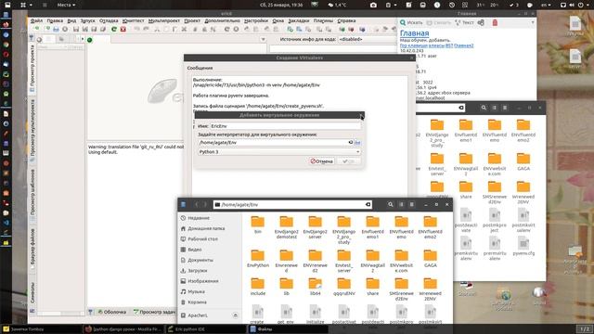Open the menu icon in front Files window header
594x334 pixels.
(412, 204)
